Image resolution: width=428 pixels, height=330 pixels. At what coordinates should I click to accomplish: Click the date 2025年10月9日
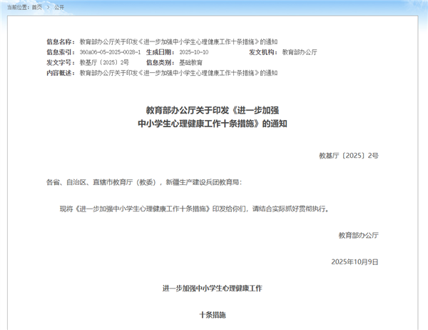(x=355, y=261)
